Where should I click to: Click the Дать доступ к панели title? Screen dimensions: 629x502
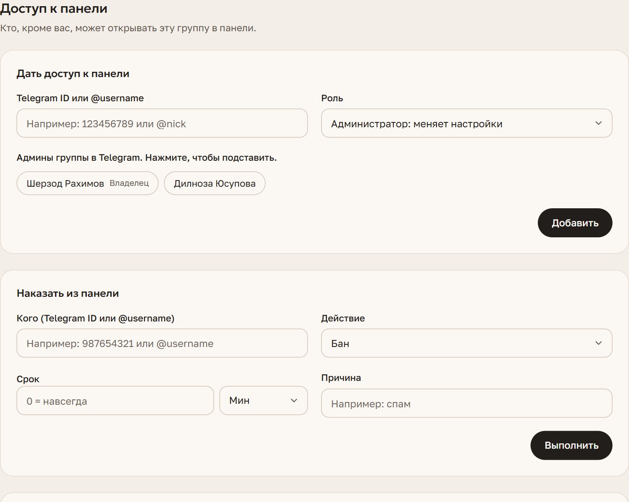[x=73, y=74]
